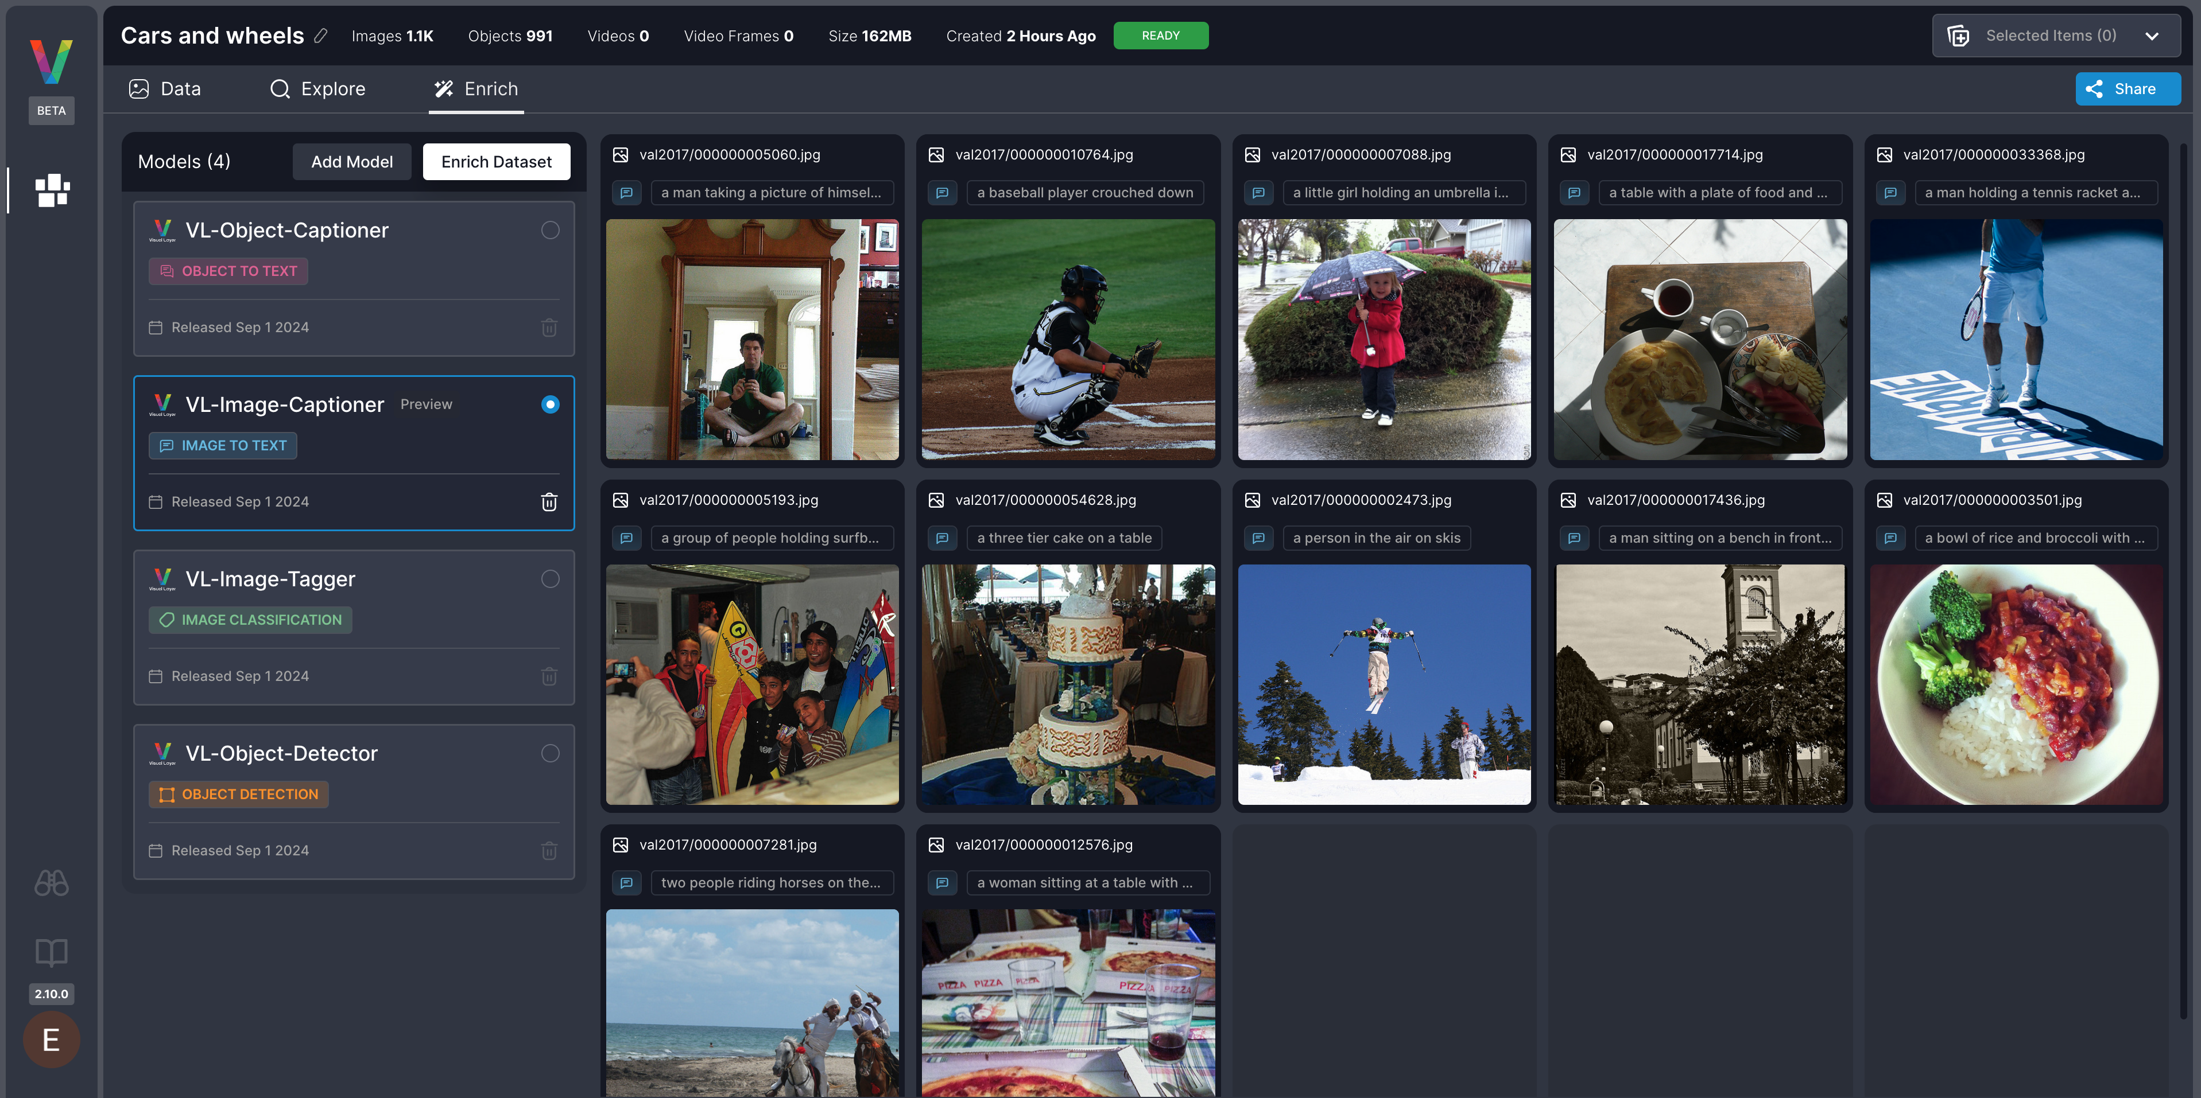The image size is (2201, 1098).
Task: Click the VL-Image-Captioner delete trash icon
Action: point(549,501)
